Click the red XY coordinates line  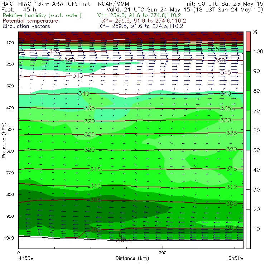[144, 21]
